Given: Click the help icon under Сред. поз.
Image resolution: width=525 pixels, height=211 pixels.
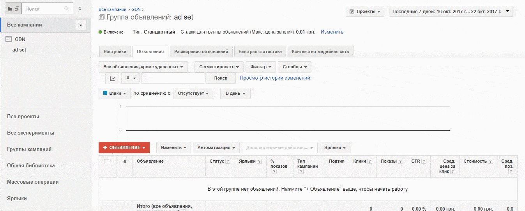Looking at the screenshot, I should tap(511, 172).
